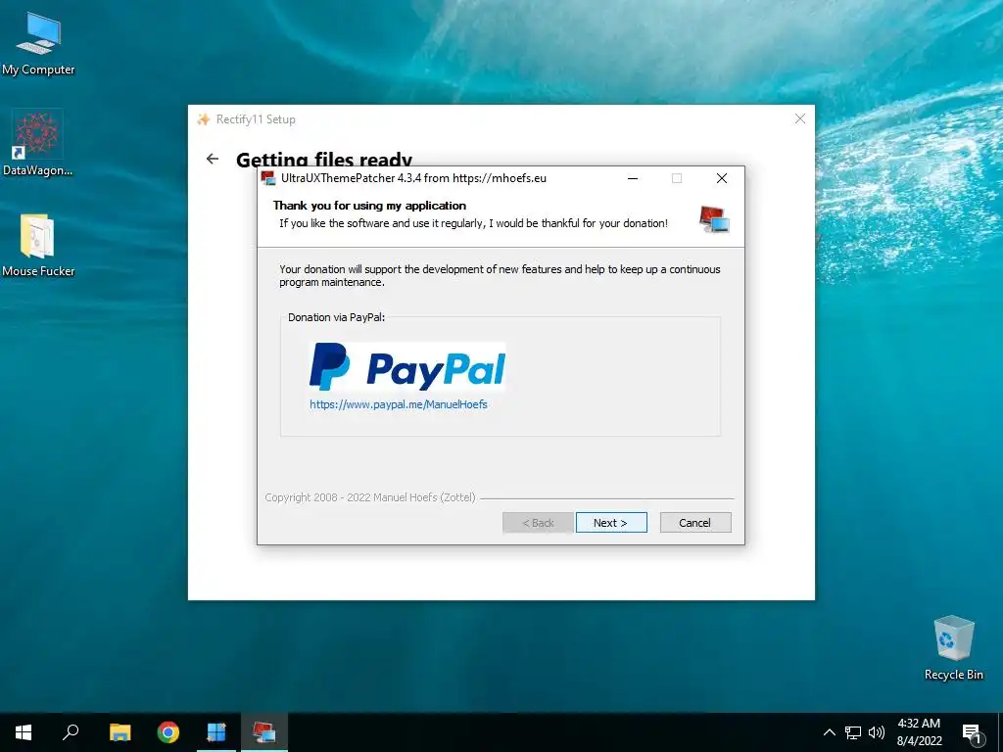Open taskbar search magnifier
Viewport: 1003px width, 752px height.
tap(71, 732)
